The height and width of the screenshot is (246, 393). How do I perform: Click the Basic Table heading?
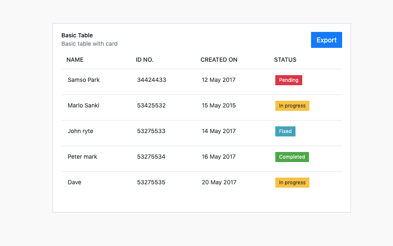[x=77, y=35]
